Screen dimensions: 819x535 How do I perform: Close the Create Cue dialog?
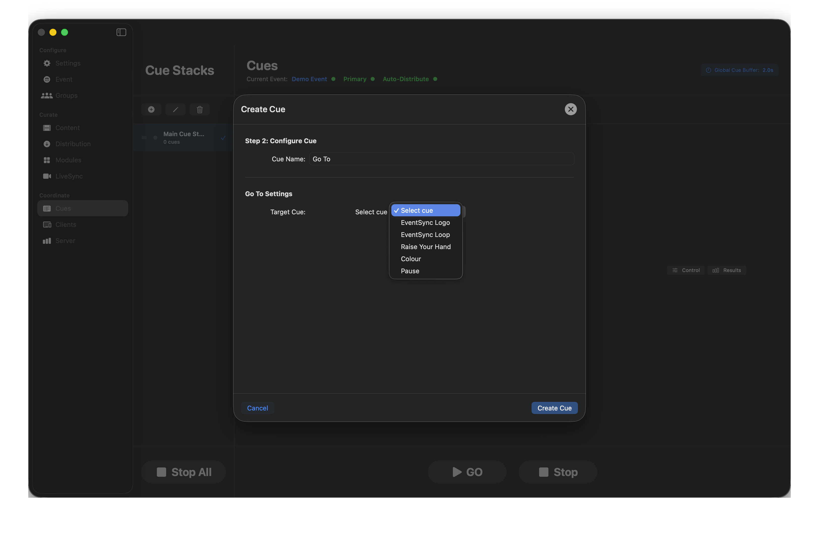[571, 109]
